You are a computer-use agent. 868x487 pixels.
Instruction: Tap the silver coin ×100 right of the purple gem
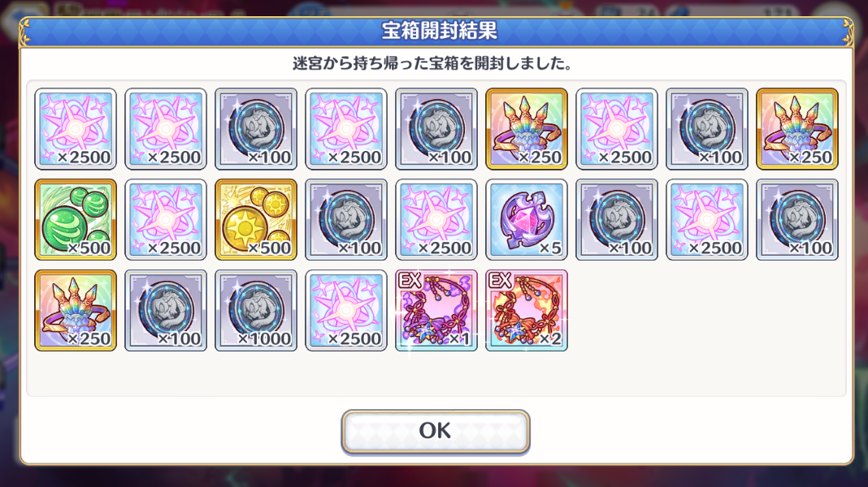tap(617, 219)
